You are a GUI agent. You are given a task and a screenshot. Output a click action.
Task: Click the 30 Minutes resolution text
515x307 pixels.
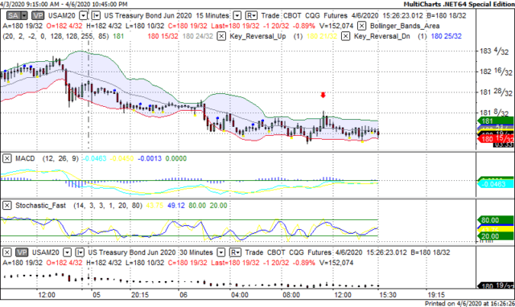(196, 252)
